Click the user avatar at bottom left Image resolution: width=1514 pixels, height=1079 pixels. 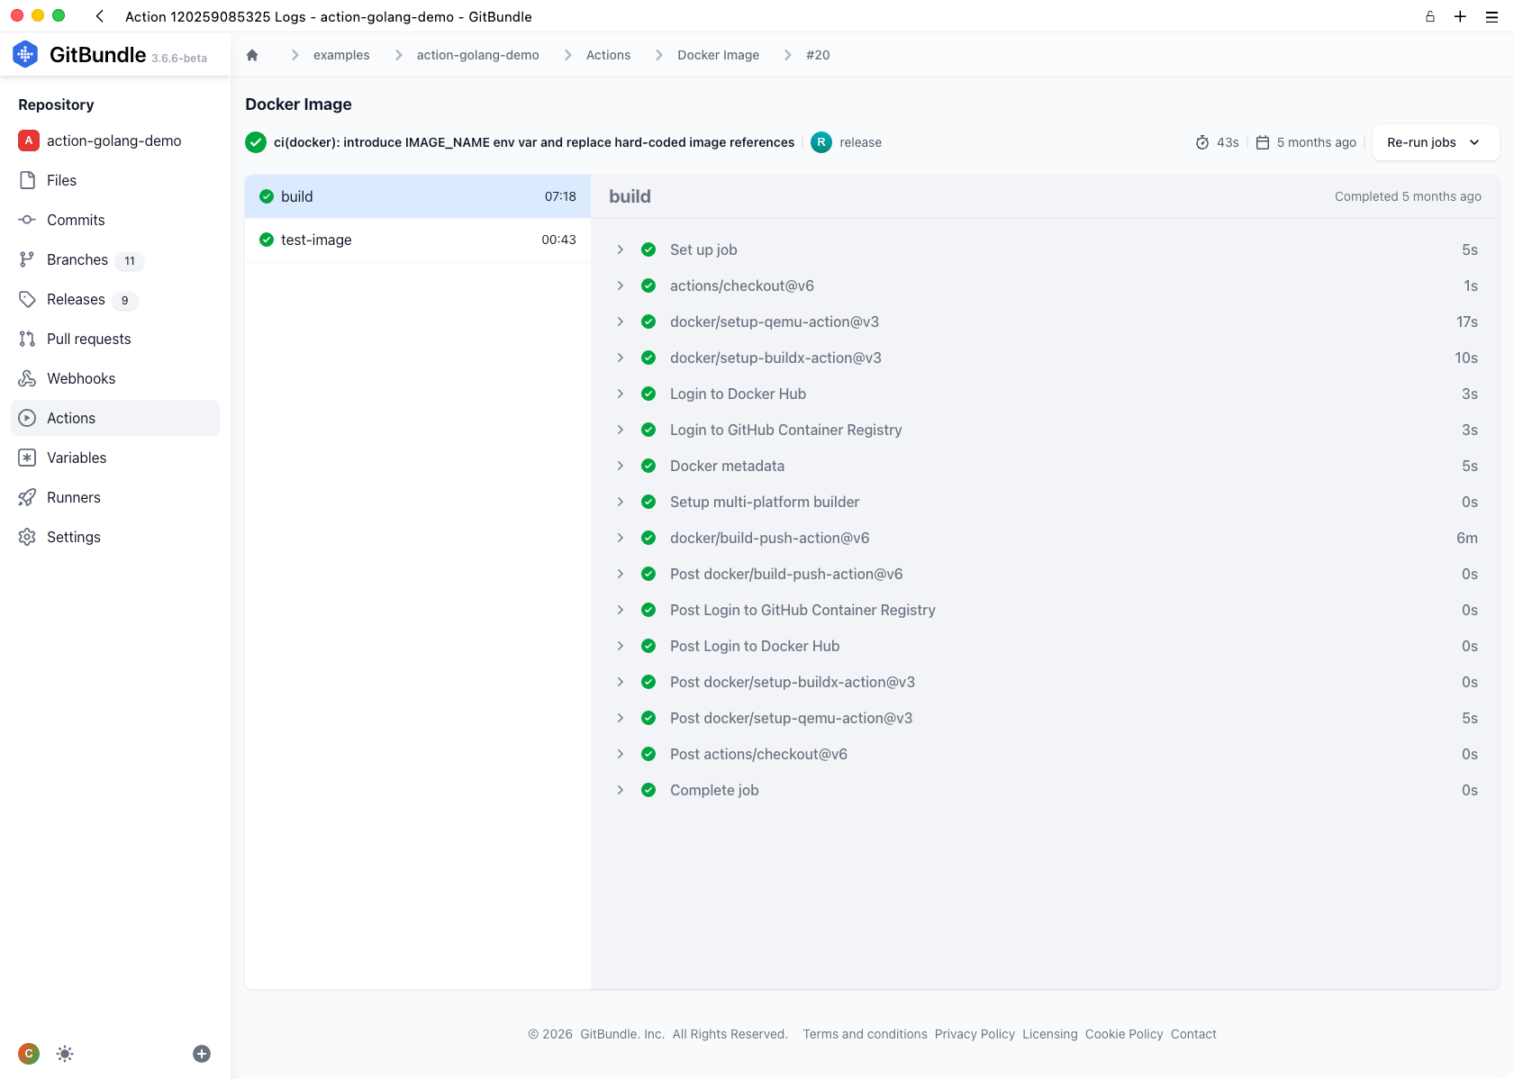click(x=29, y=1054)
